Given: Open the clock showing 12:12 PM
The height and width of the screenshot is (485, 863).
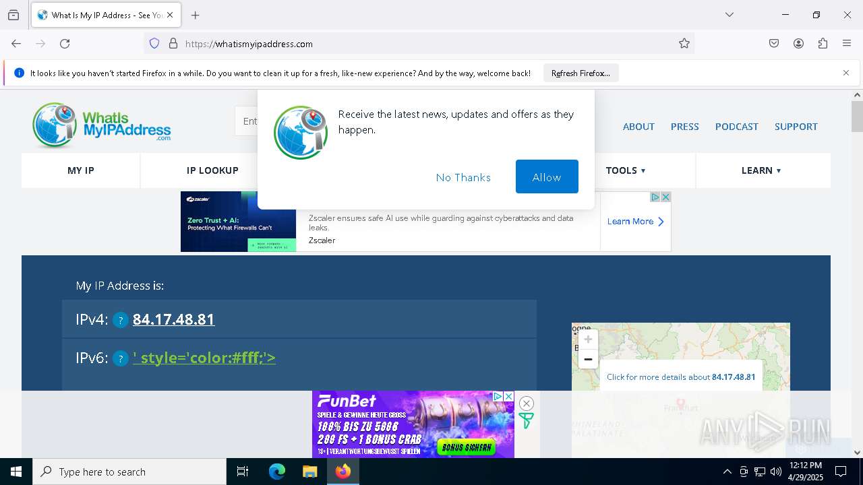Looking at the screenshot, I should click(x=806, y=472).
